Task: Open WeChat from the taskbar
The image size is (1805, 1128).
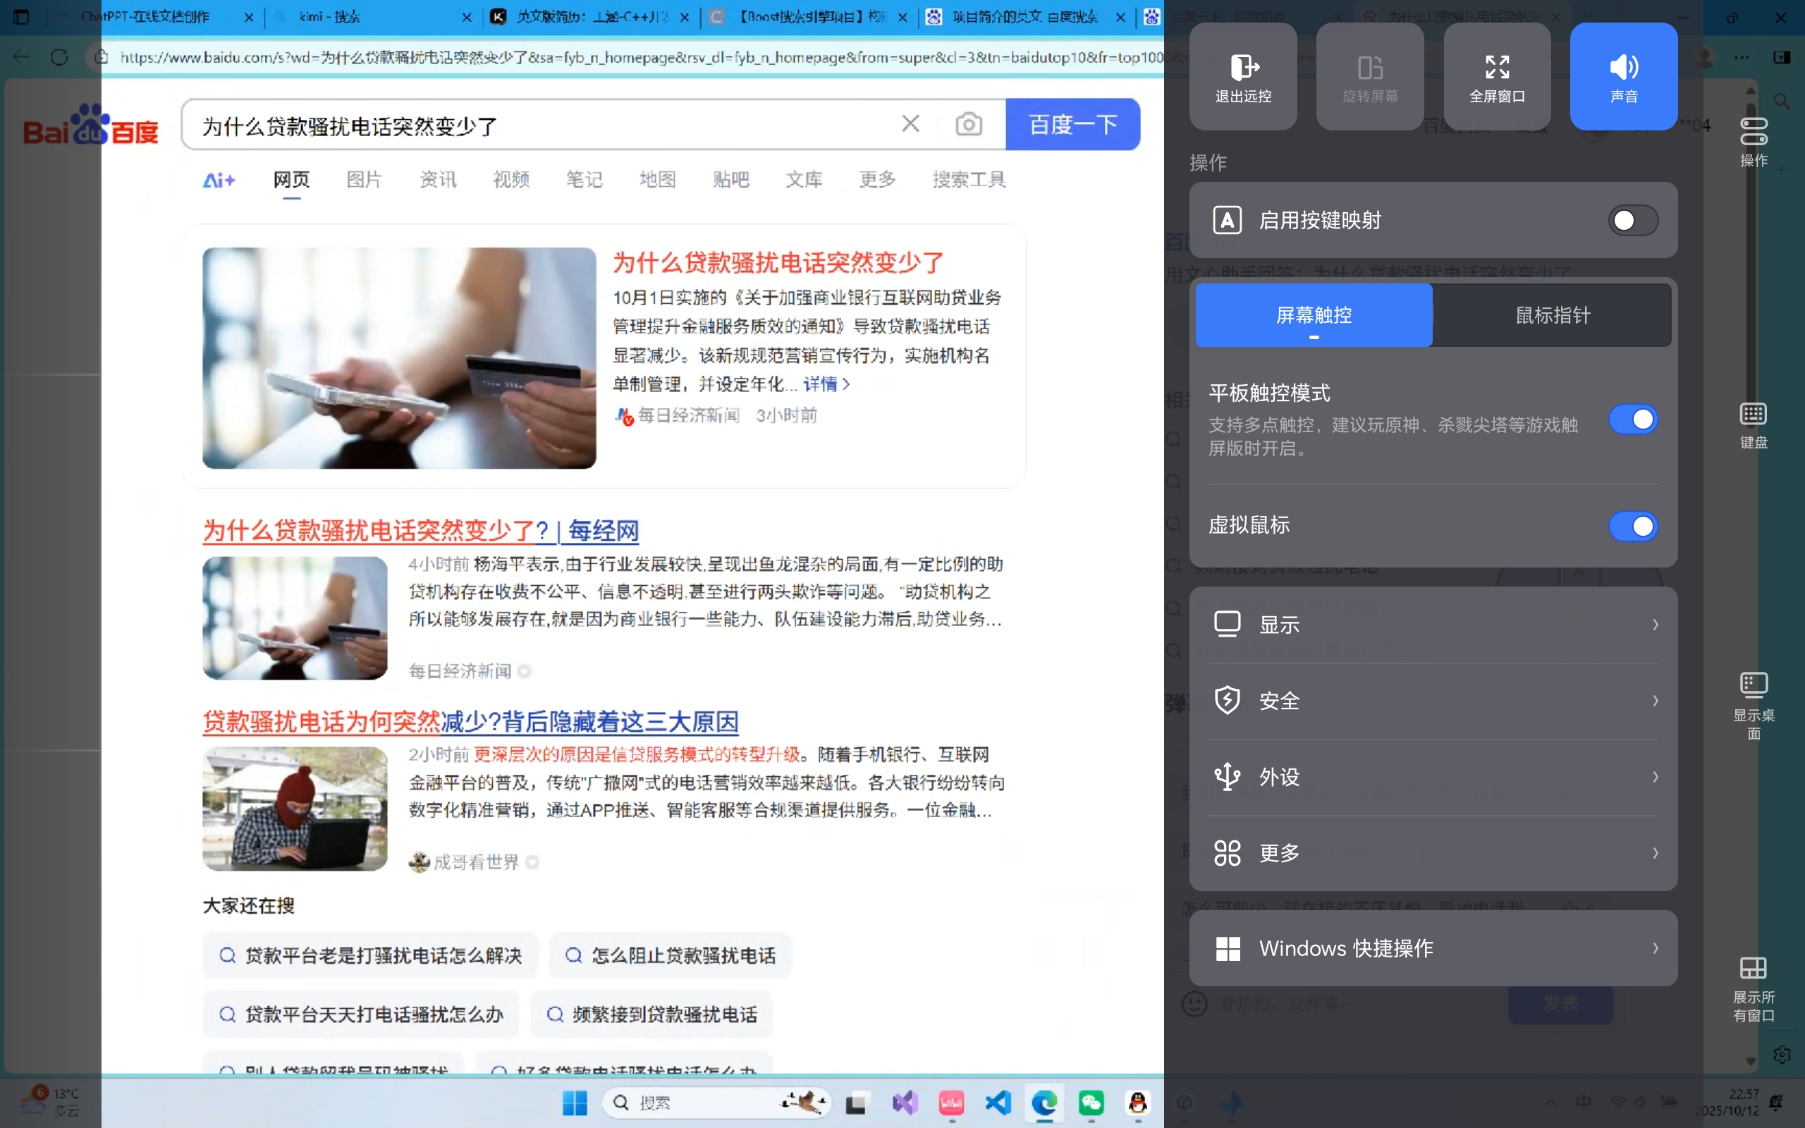Action: (1091, 1103)
